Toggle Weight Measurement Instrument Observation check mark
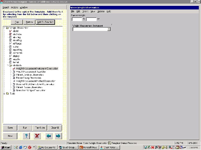 [x=14, y=69]
